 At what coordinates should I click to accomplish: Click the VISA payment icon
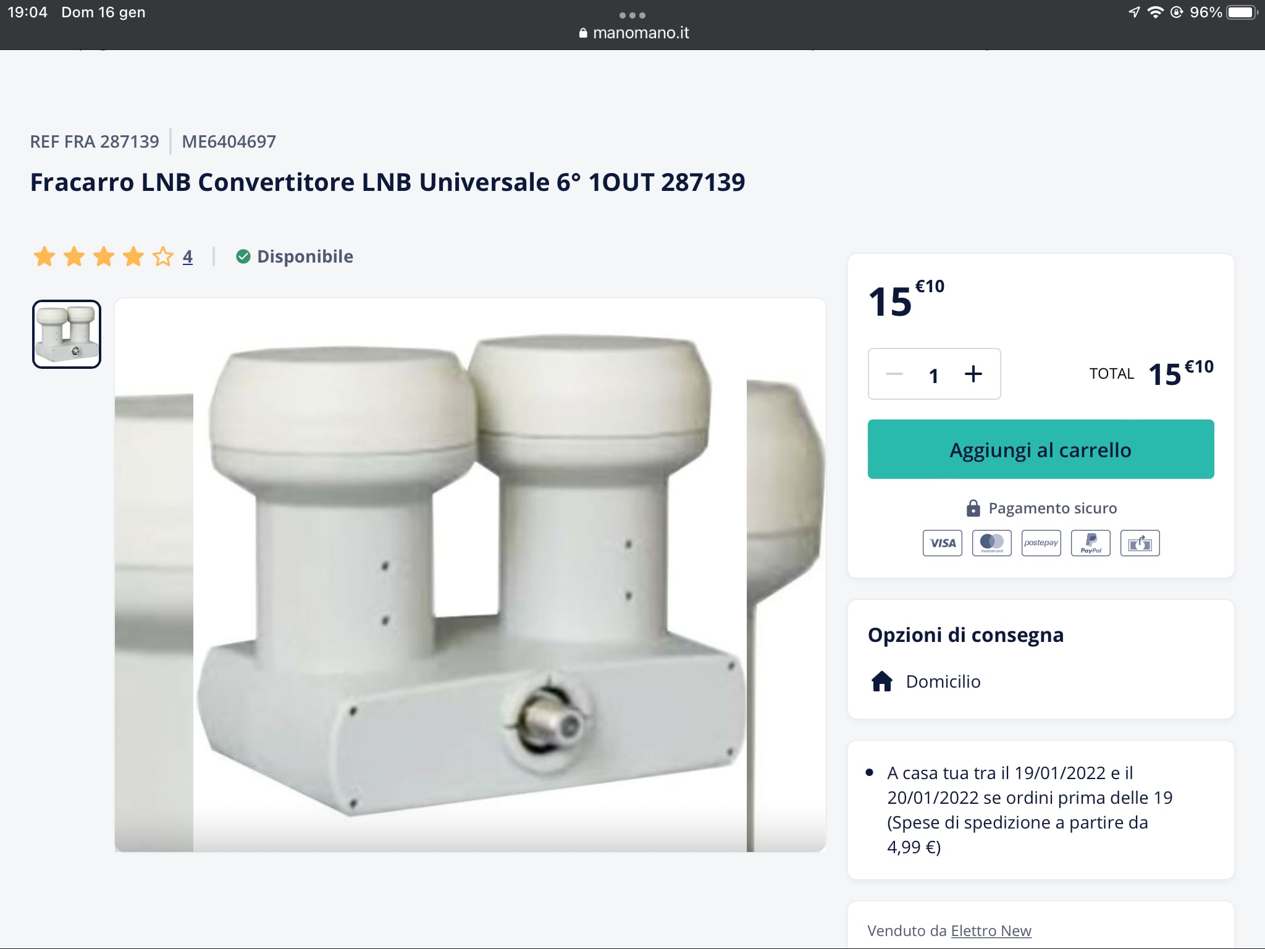point(943,543)
